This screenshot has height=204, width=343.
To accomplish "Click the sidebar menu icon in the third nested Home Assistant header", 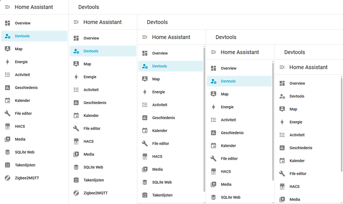I will point(145,37).
